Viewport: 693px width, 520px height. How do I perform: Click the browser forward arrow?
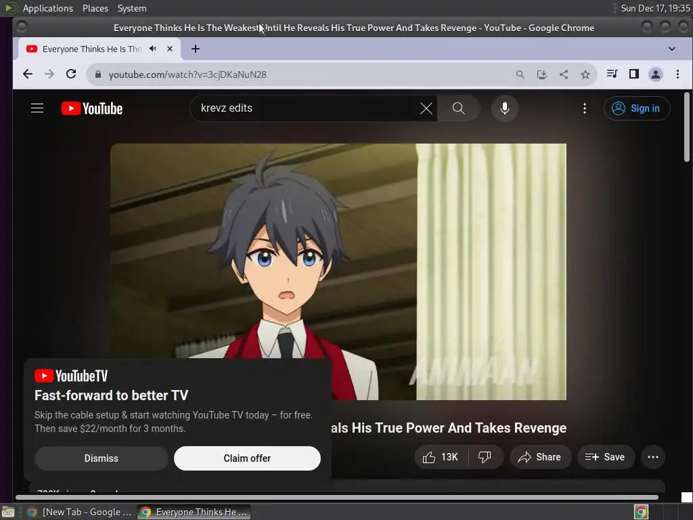pyautogui.click(x=49, y=74)
